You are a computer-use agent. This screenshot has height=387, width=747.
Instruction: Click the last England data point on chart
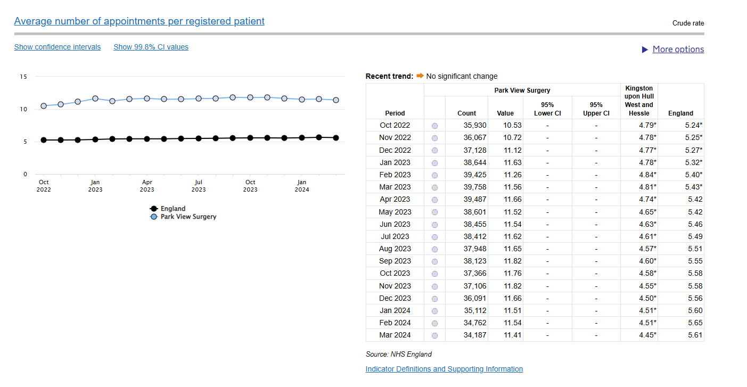click(336, 138)
